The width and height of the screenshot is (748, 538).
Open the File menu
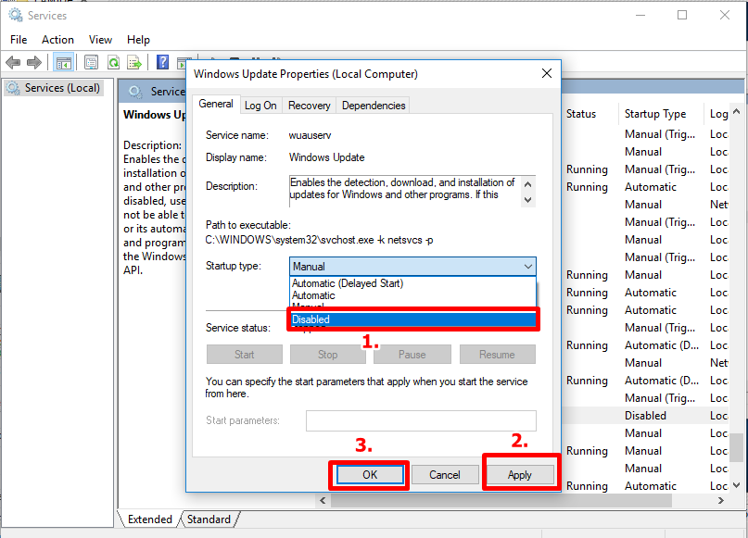(19, 40)
